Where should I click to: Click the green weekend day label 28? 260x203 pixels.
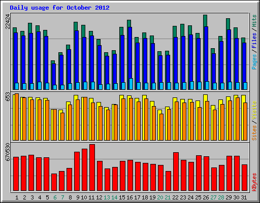[221, 197]
